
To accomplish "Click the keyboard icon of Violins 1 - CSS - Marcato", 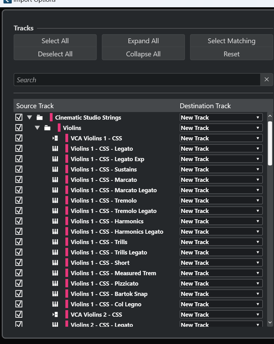I will (55, 180).
